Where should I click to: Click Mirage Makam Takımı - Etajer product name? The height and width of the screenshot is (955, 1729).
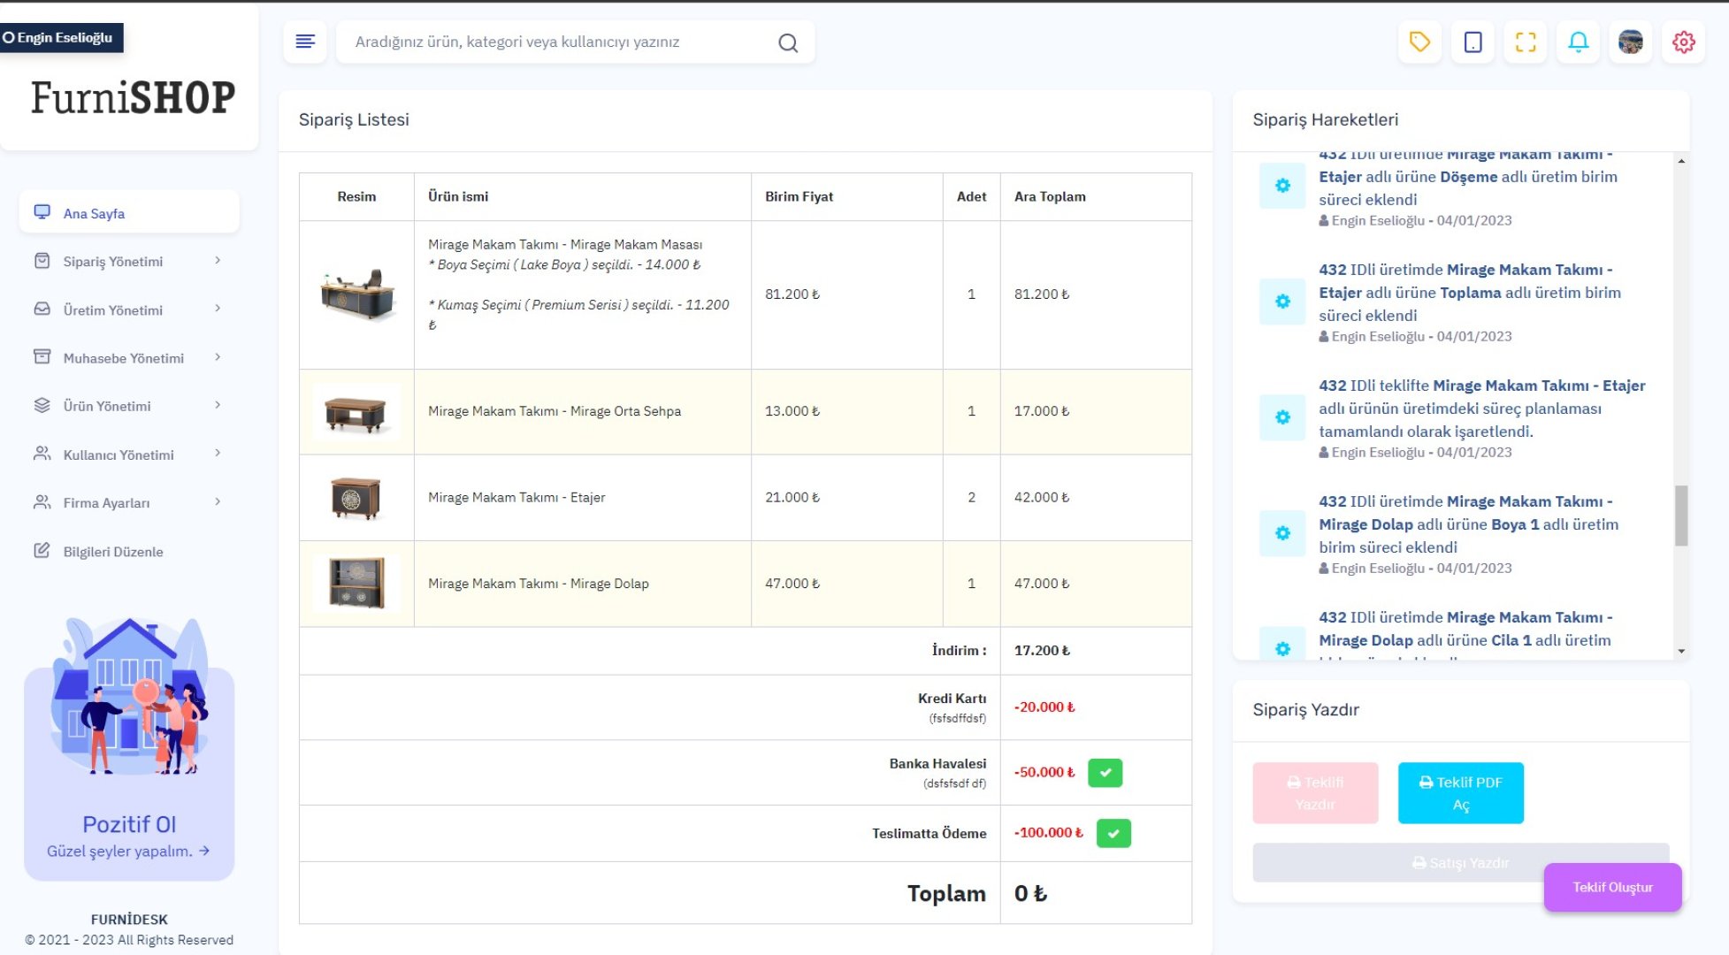516,497
